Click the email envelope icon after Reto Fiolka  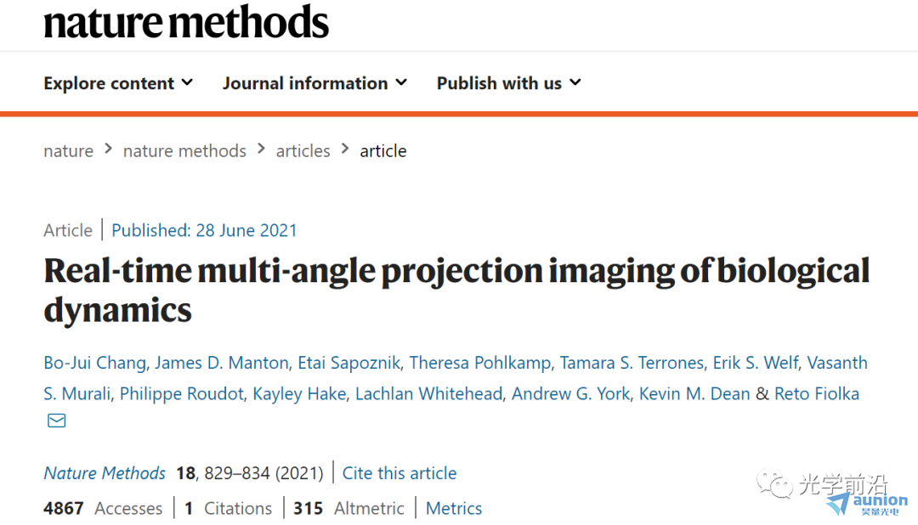coord(56,421)
